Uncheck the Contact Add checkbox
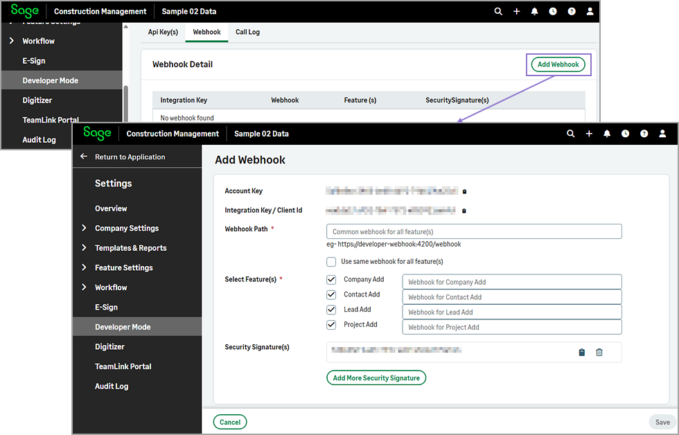This screenshot has height=435, width=679. 331,295
